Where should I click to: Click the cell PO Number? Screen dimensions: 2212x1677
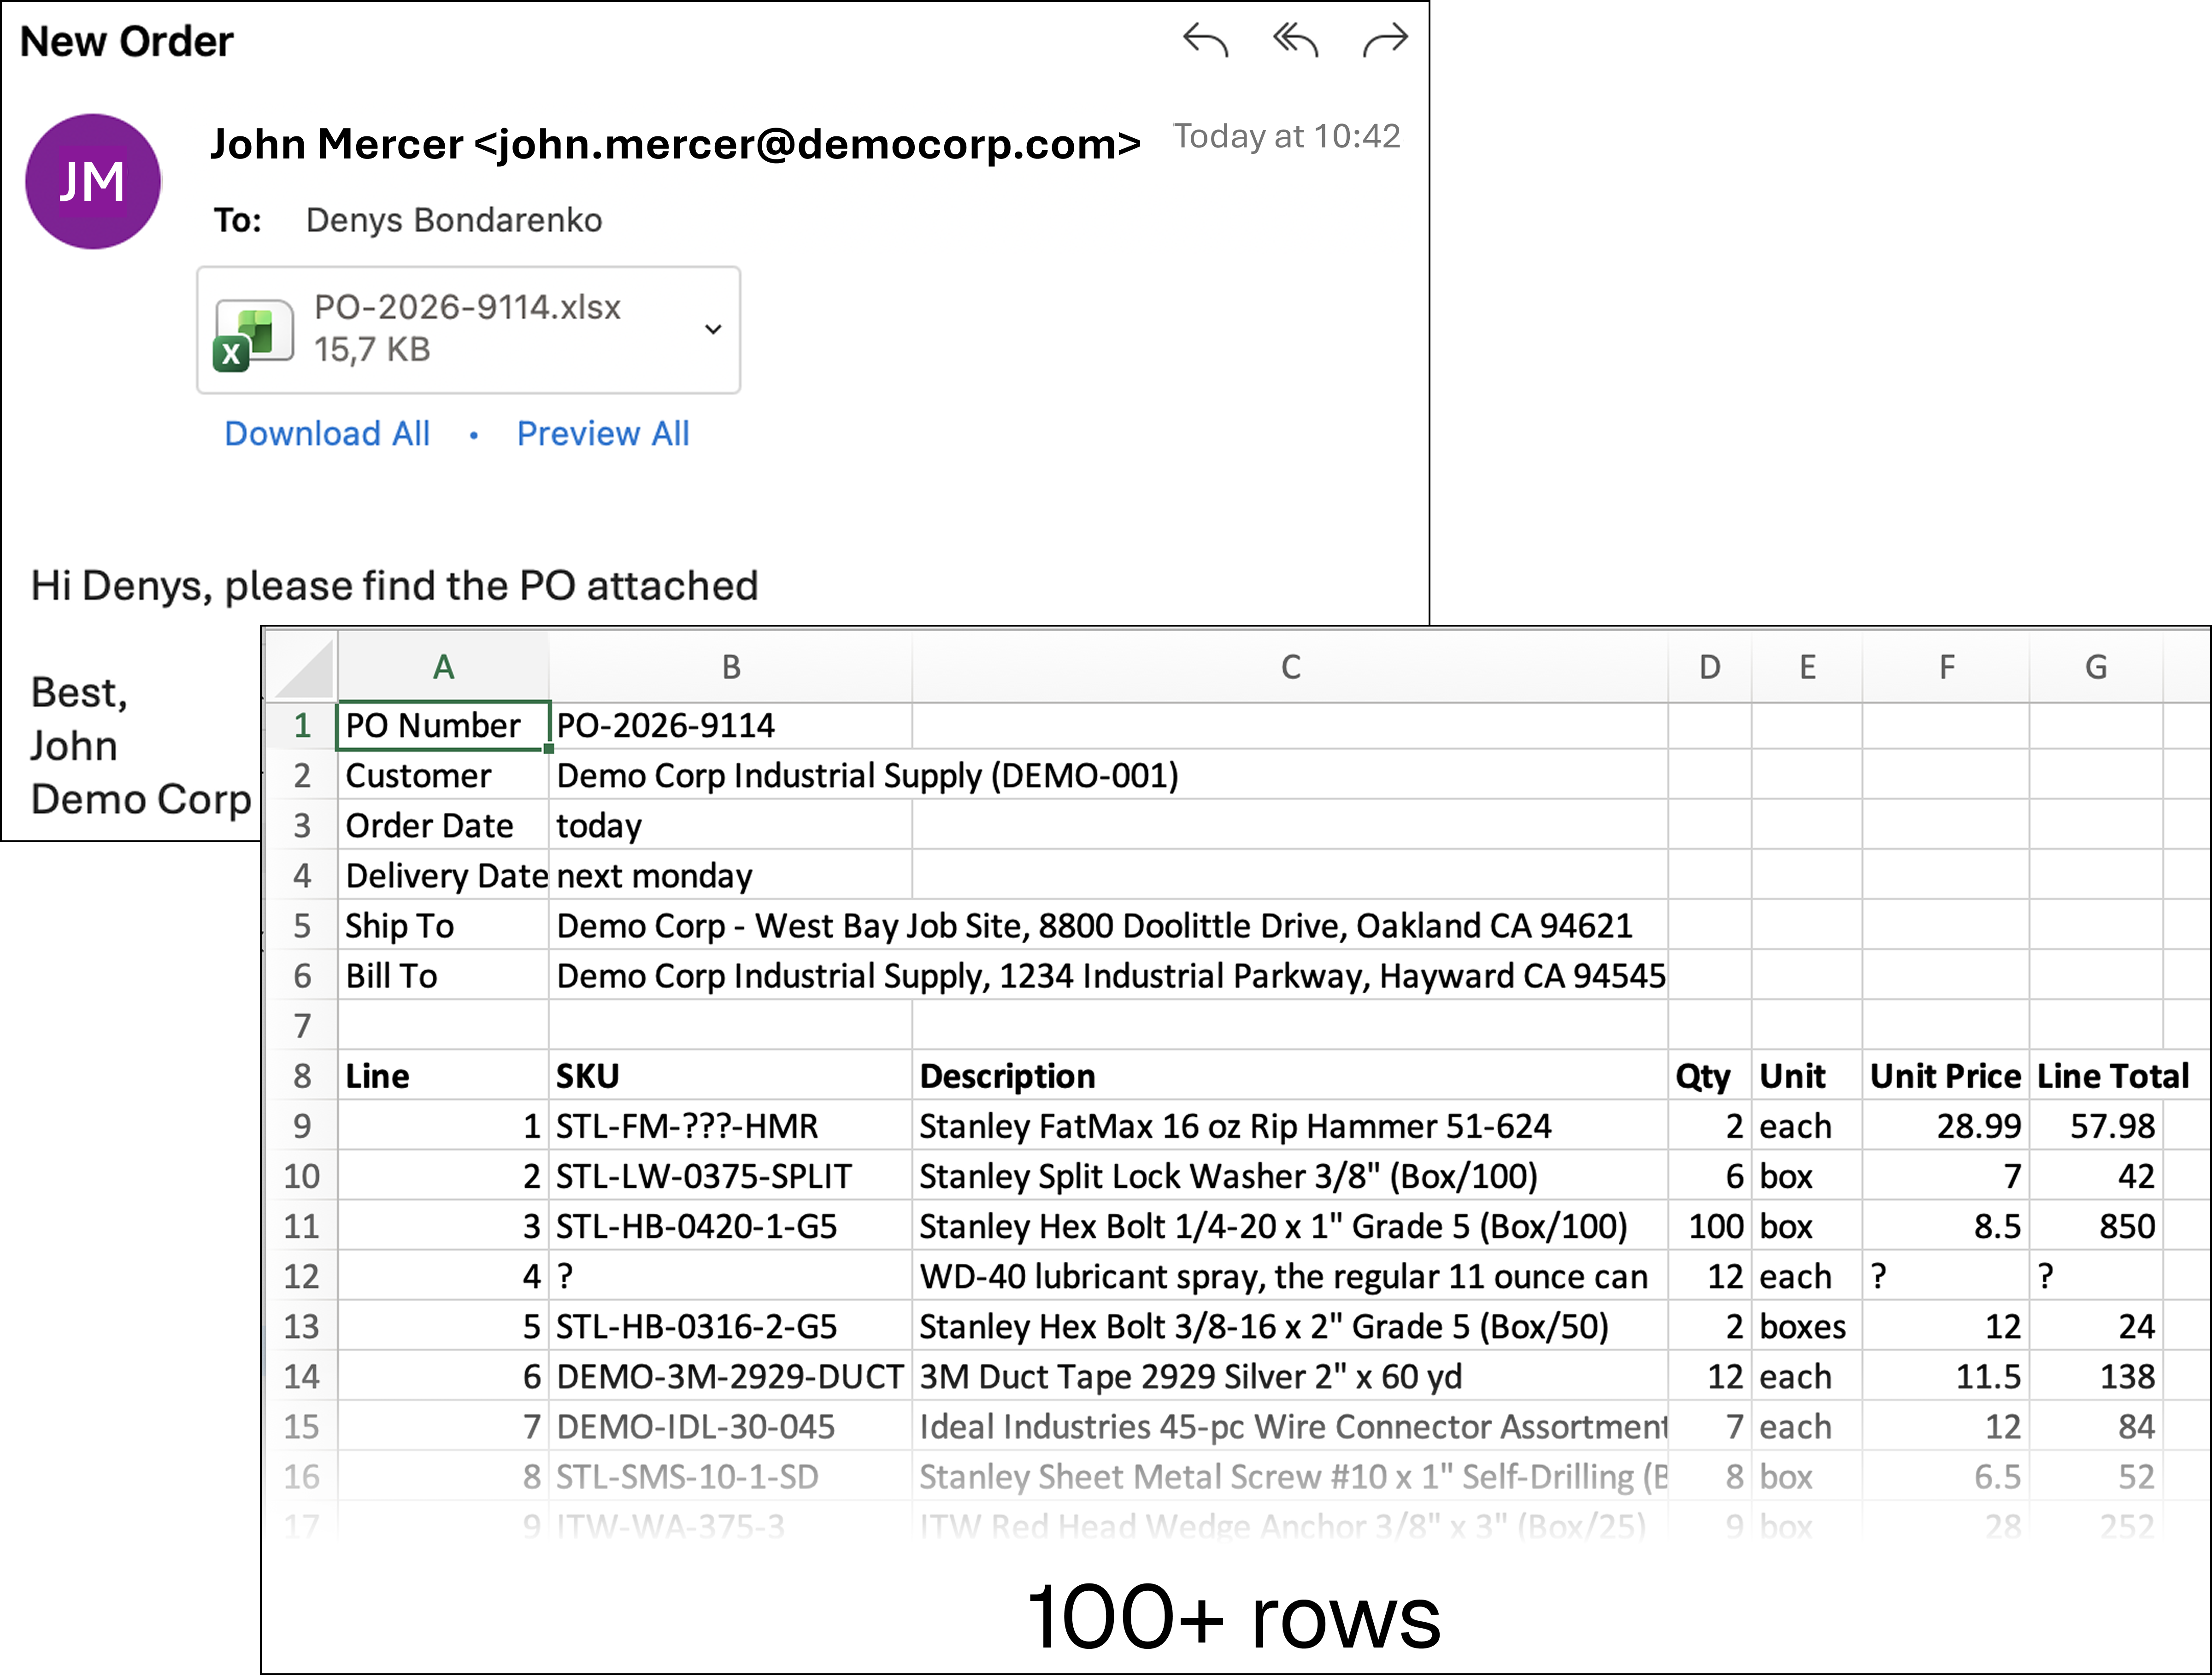click(x=443, y=725)
